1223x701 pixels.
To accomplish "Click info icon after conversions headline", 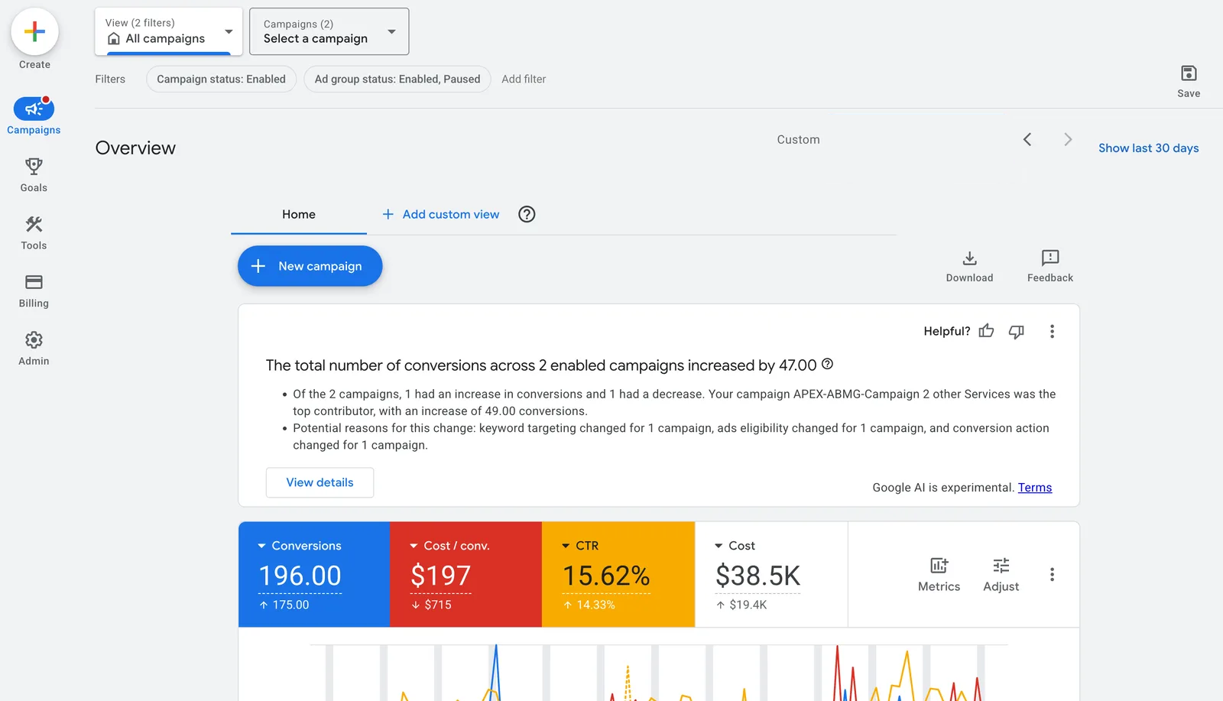I will (827, 364).
